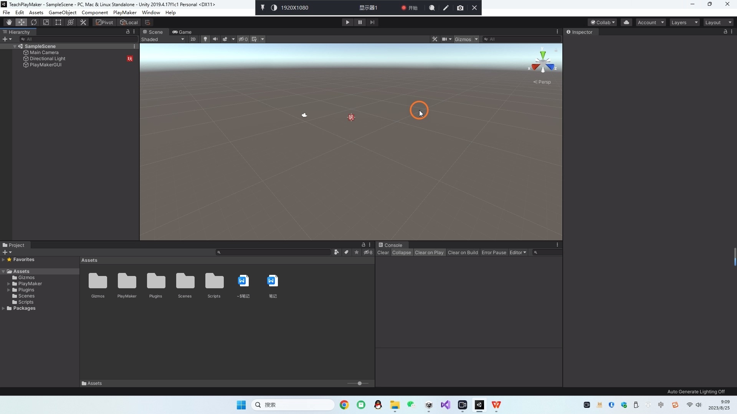The width and height of the screenshot is (737, 414).
Task: Select the Hand pan tool
Action: pyautogui.click(x=8, y=22)
